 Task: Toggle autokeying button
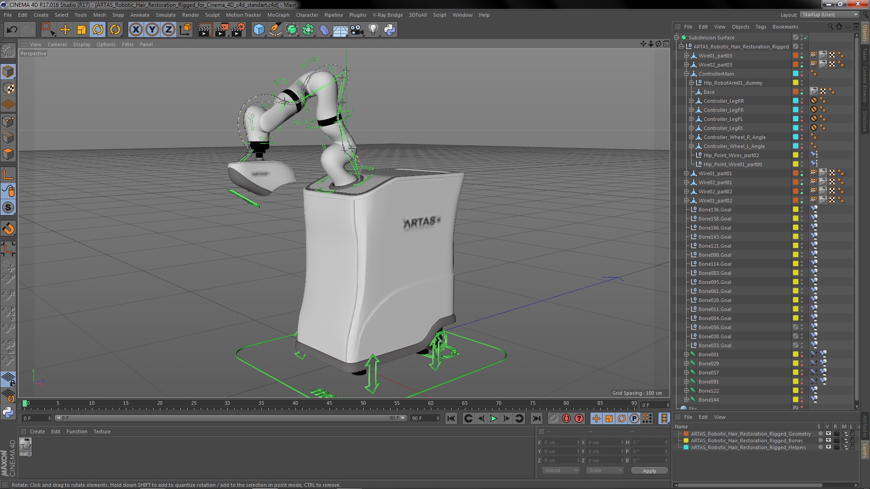[x=566, y=419]
